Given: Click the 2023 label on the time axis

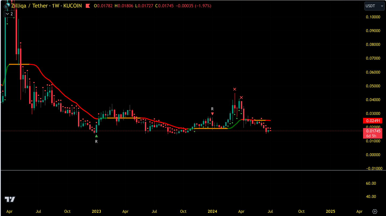Looking at the screenshot, I should [96, 211].
